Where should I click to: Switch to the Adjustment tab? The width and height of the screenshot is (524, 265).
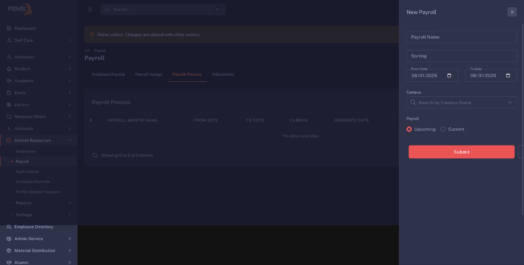coord(223,74)
